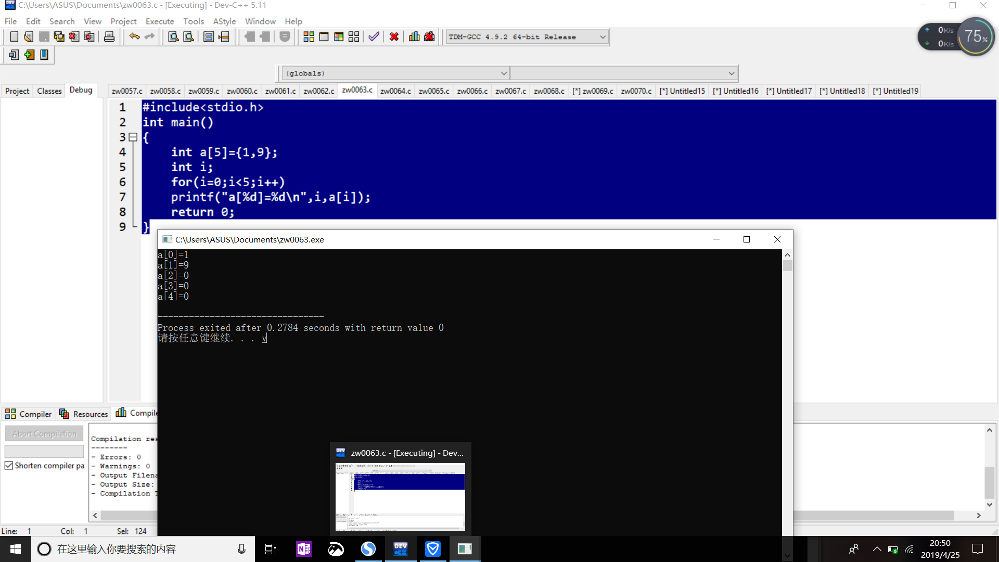
Task: Click the Print toolbar icon
Action: pos(109,37)
